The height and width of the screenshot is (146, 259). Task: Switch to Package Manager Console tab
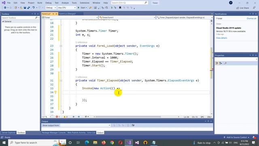click(x=54, y=133)
